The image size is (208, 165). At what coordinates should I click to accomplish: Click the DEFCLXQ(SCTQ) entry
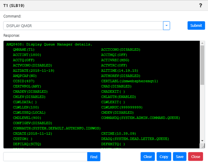point(27,144)
